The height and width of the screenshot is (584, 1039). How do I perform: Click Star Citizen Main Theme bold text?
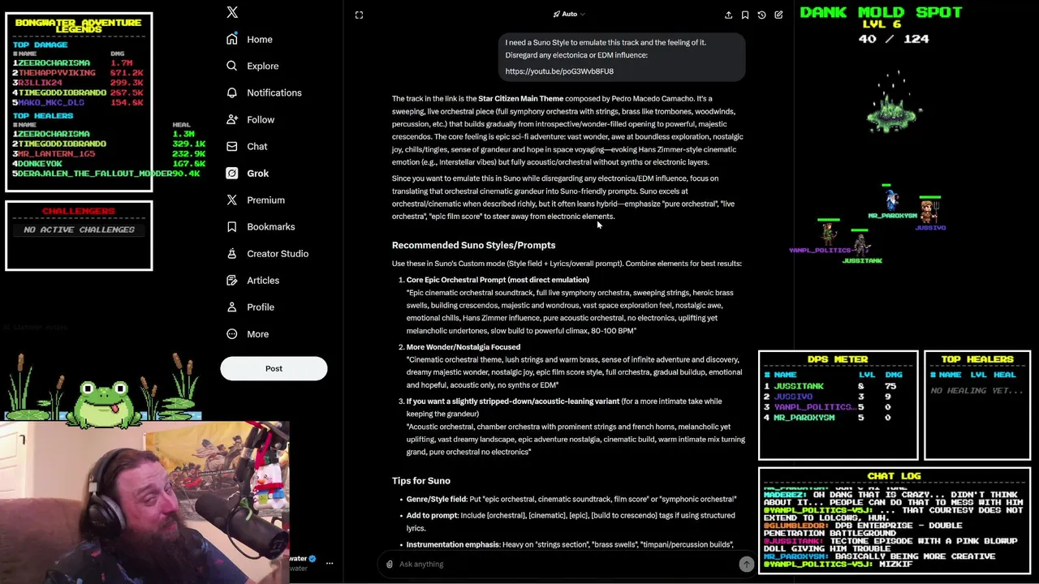(x=520, y=99)
